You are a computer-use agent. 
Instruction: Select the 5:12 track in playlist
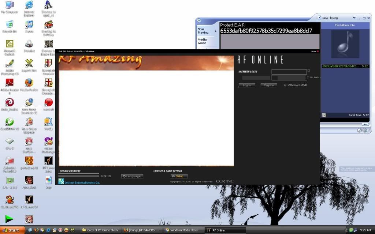tap(345, 67)
